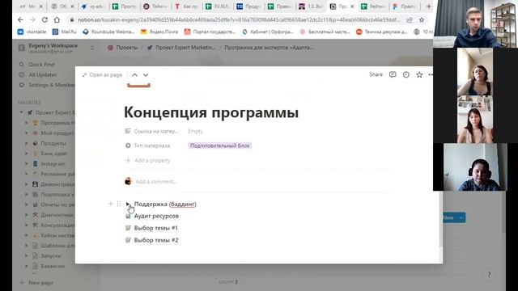The image size is (518, 291).
Task: Go back in the browser
Action: pyautogui.click(x=20, y=19)
